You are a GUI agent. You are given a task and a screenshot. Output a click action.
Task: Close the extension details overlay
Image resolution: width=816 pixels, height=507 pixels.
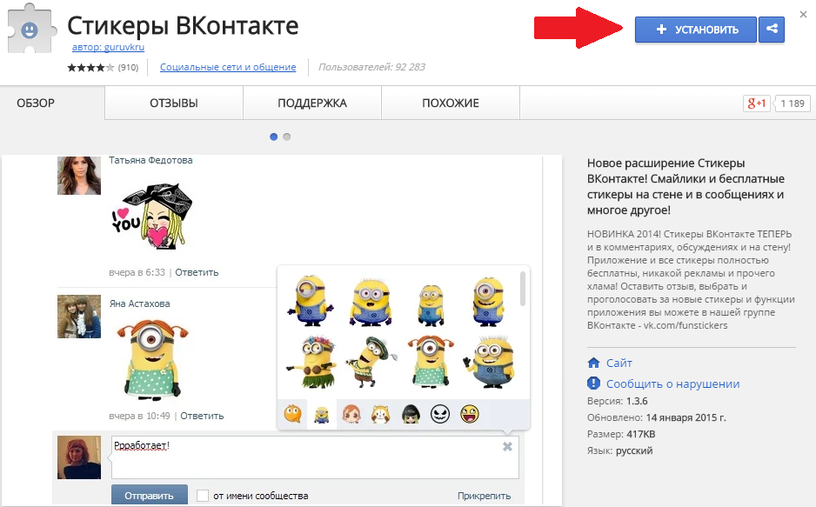[803, 15]
